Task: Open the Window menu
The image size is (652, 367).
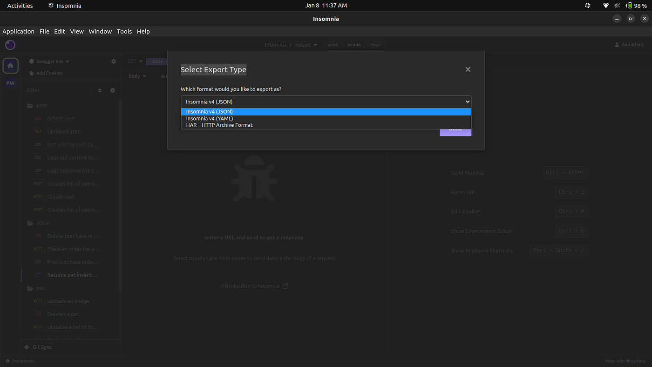Action: coord(100,31)
